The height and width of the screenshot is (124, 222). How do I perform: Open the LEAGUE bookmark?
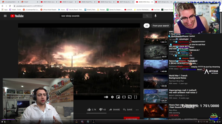(x=128, y=10)
